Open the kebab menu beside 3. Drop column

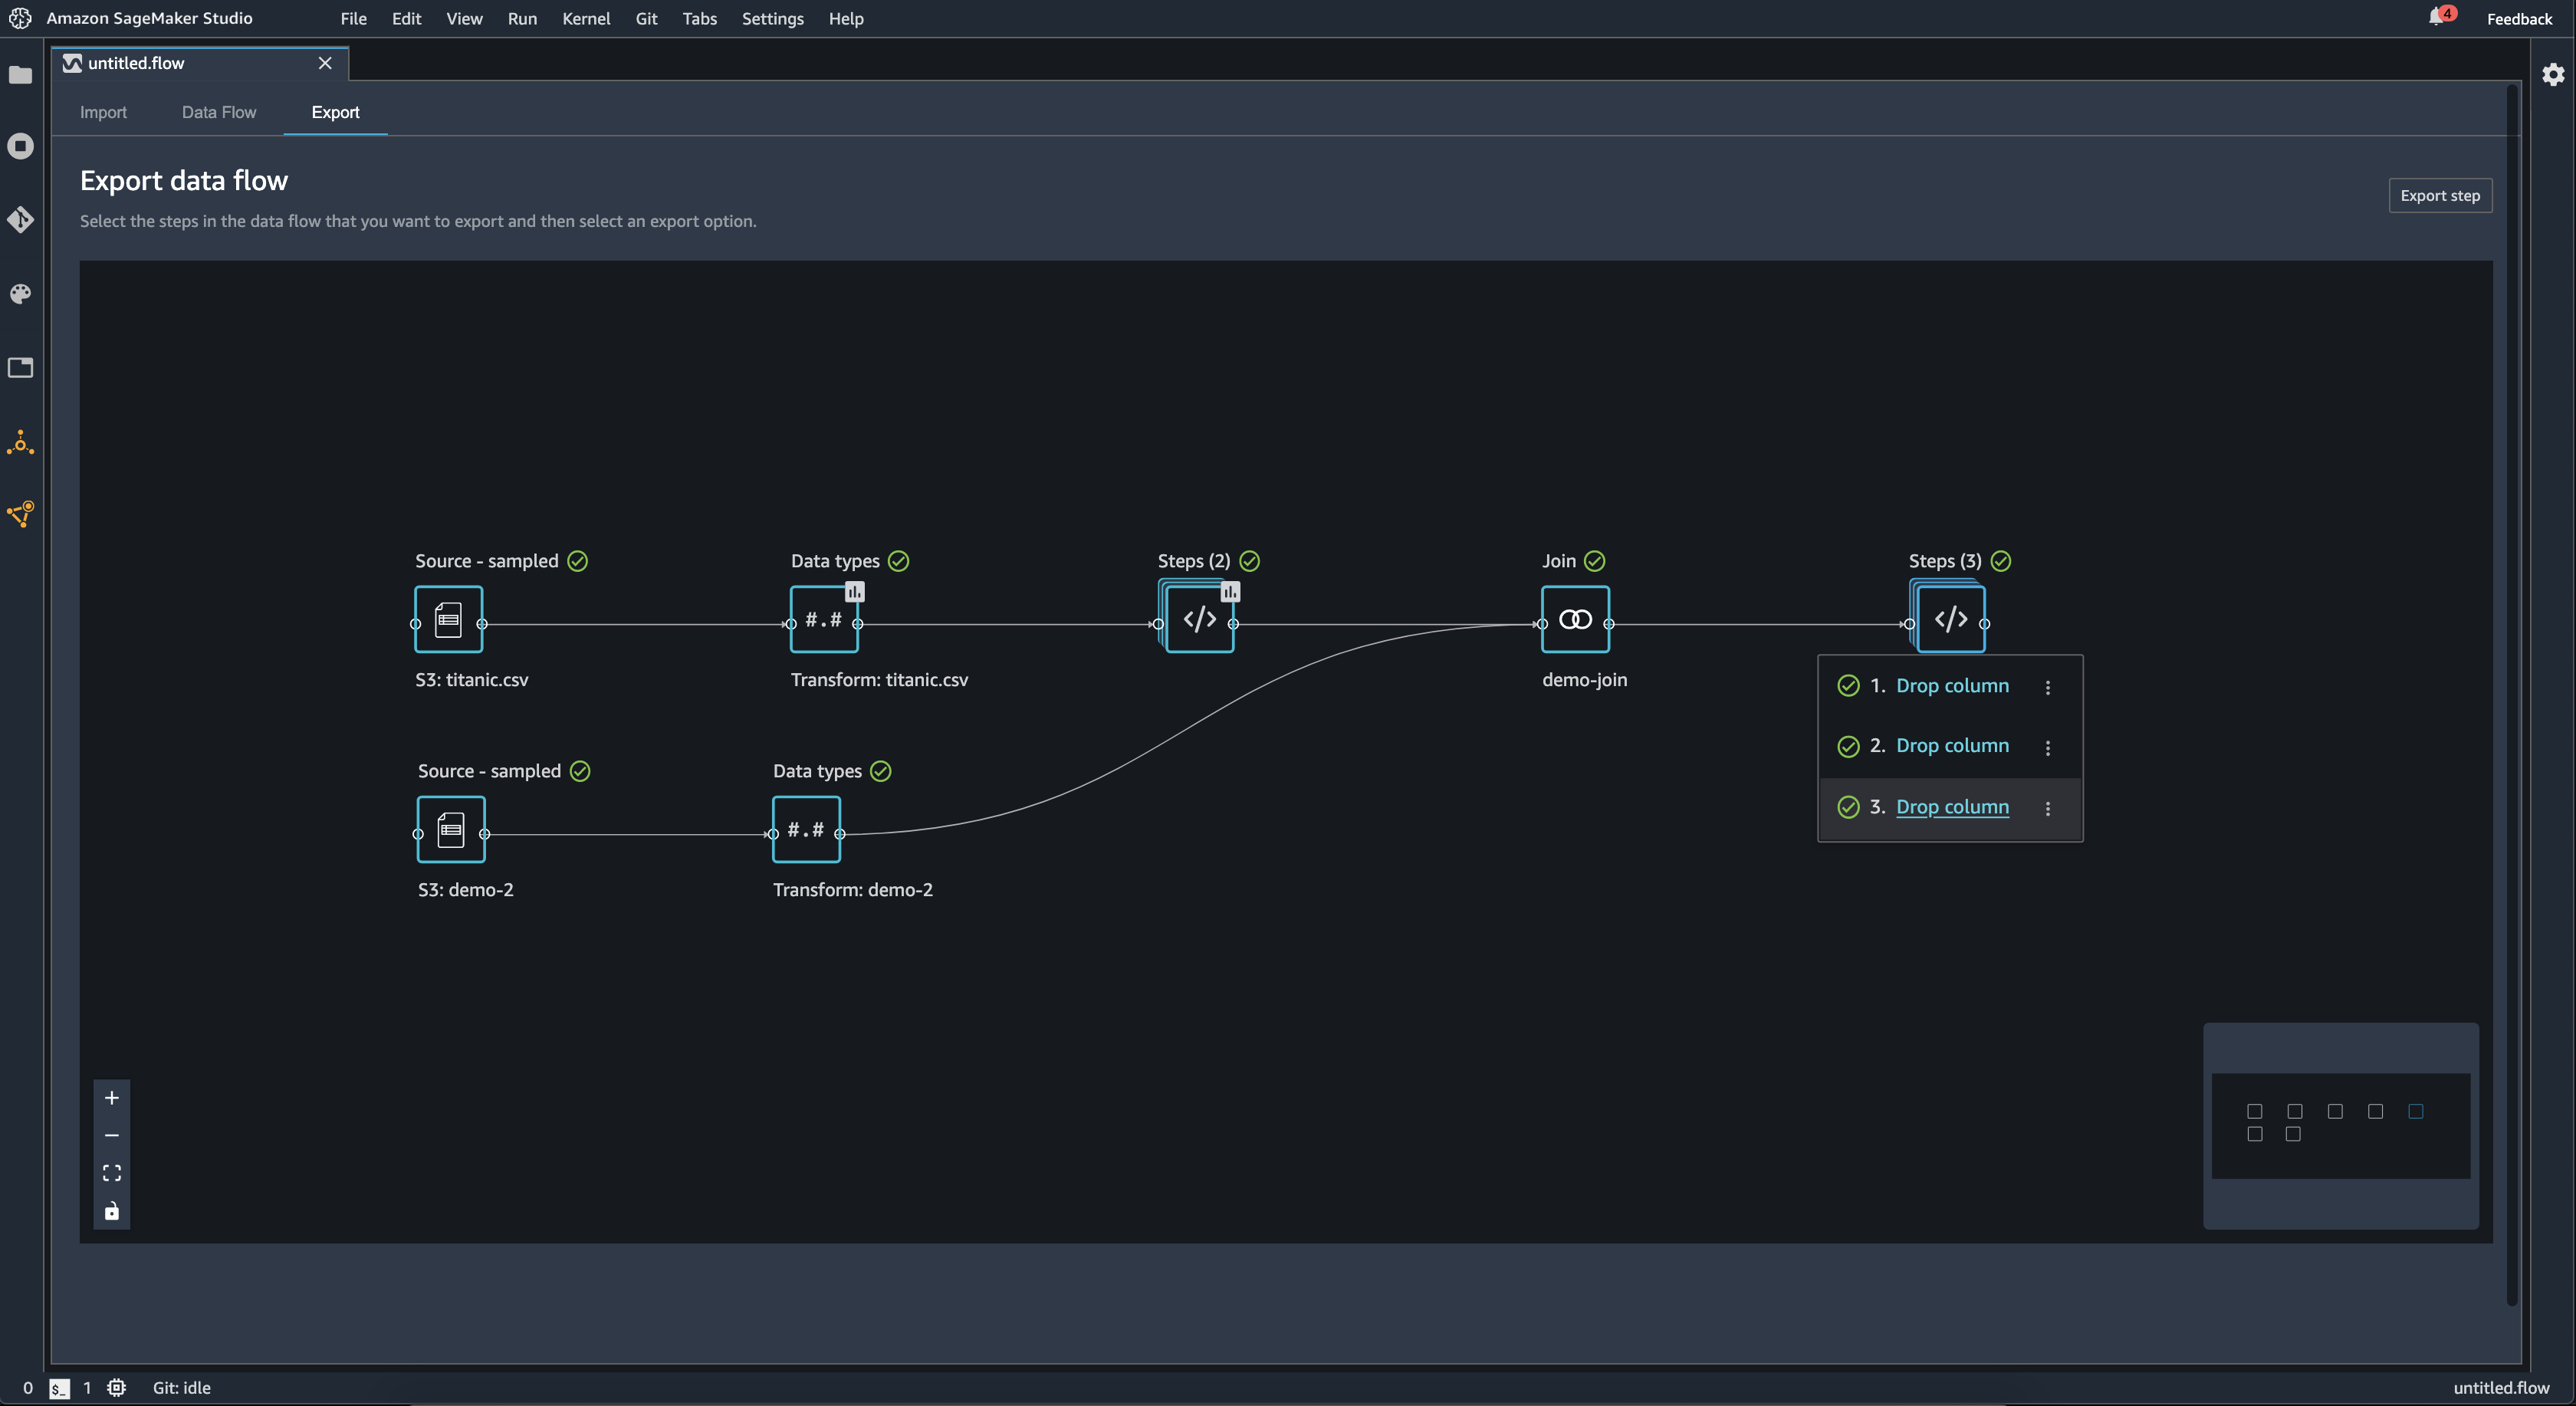tap(2048, 807)
